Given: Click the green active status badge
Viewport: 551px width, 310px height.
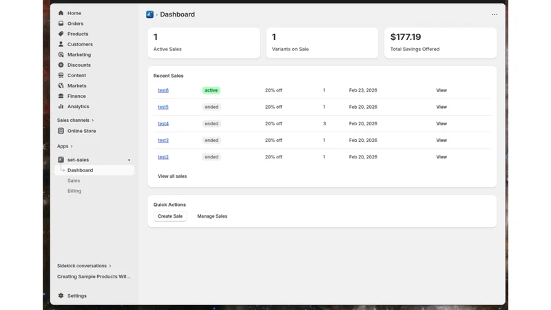Looking at the screenshot, I should [211, 90].
